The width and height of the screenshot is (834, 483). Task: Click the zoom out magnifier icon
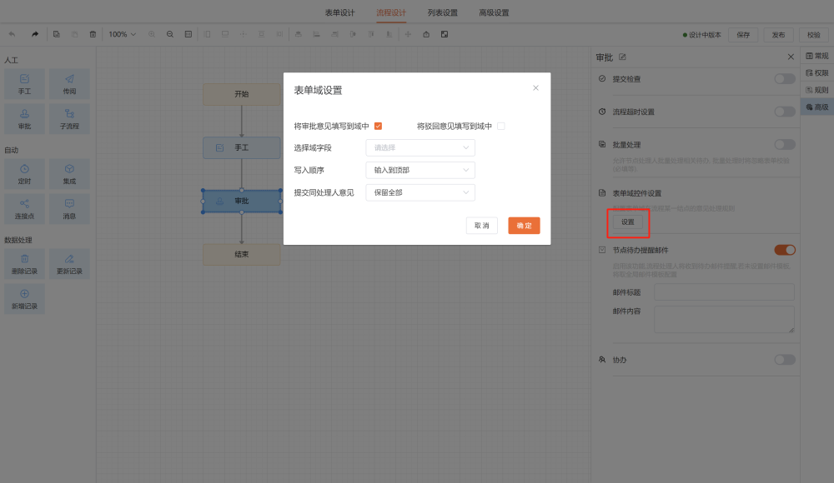pyautogui.click(x=170, y=34)
